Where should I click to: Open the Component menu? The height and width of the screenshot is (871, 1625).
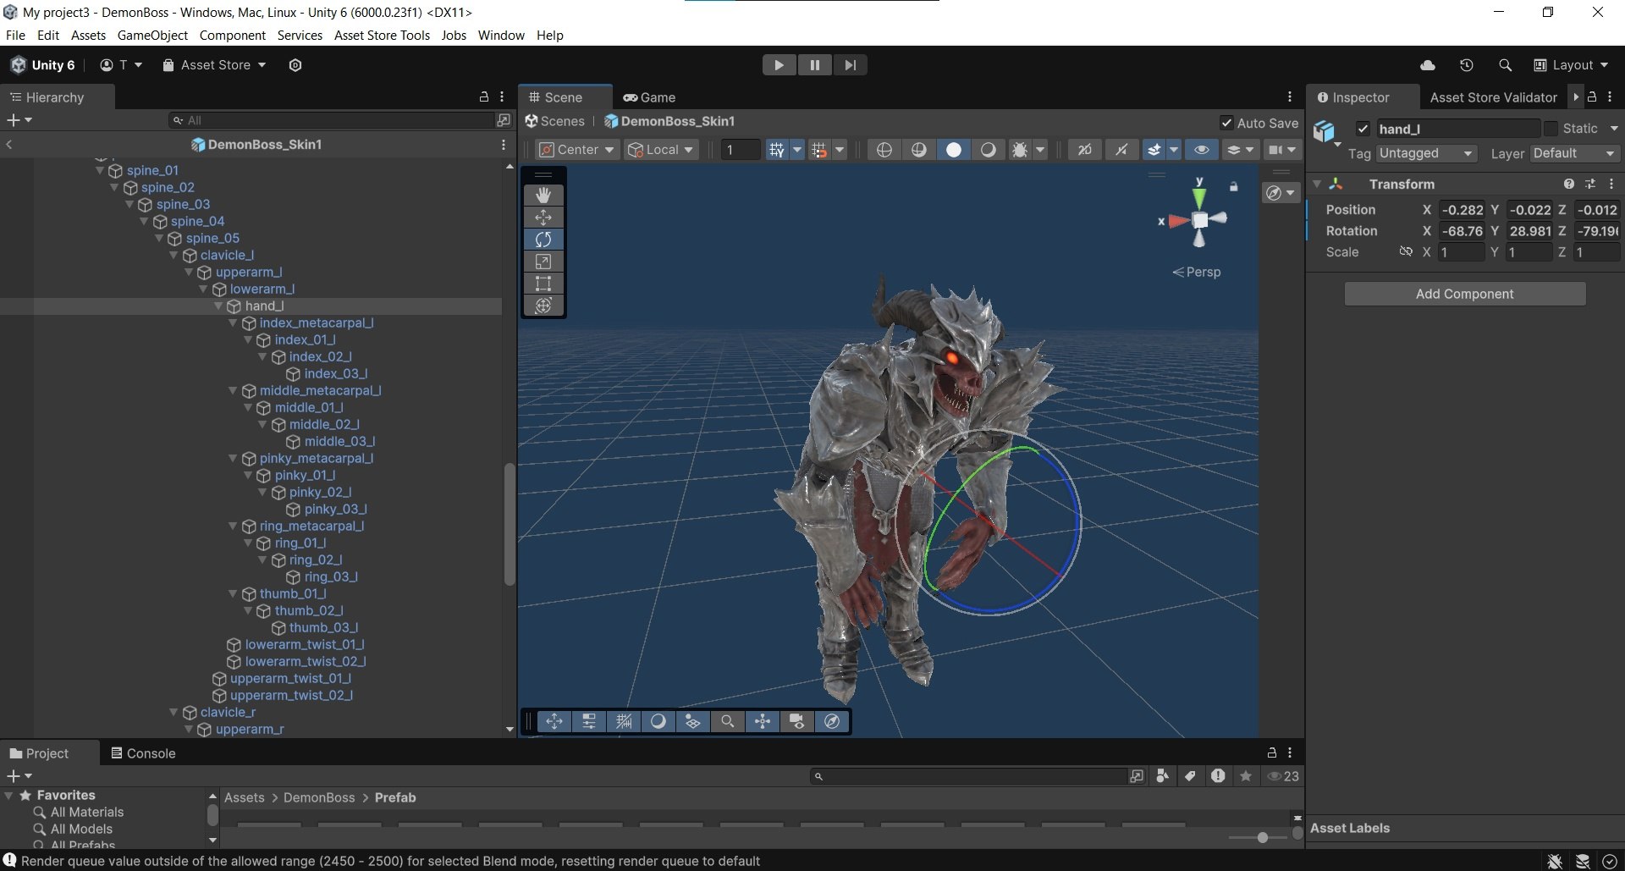(233, 36)
